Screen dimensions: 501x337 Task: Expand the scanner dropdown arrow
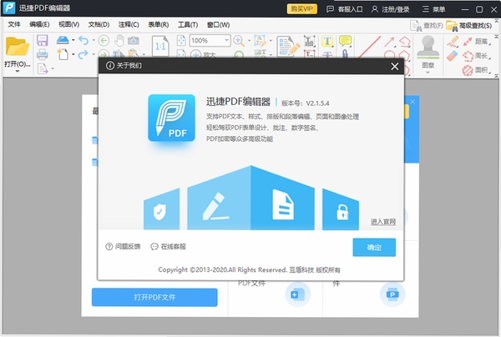[x=73, y=40]
